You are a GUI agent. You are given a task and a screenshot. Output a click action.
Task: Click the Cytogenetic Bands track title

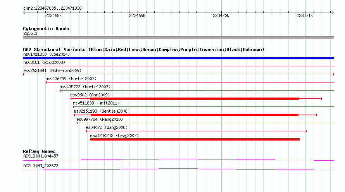(x=46, y=29)
